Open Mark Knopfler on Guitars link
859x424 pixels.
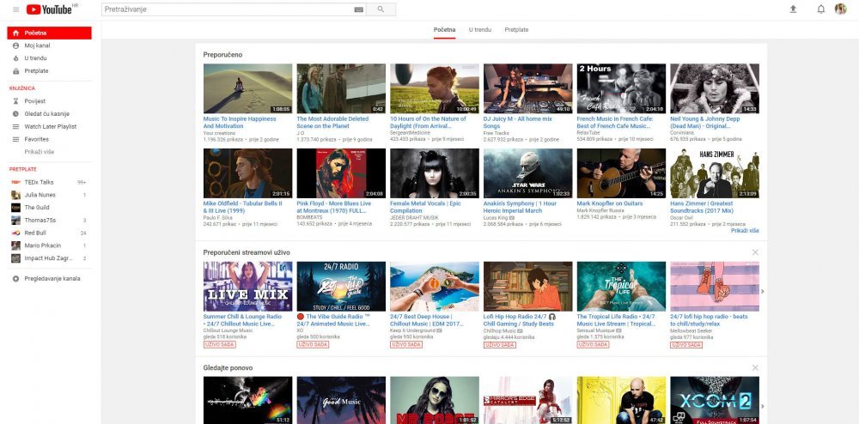click(x=610, y=203)
